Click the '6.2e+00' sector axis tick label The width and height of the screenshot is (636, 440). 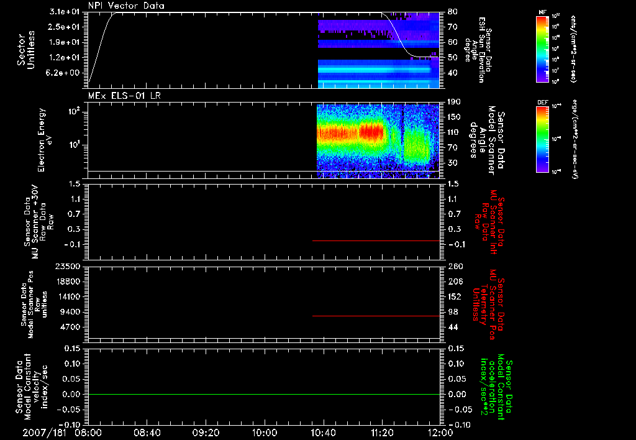tap(64, 73)
